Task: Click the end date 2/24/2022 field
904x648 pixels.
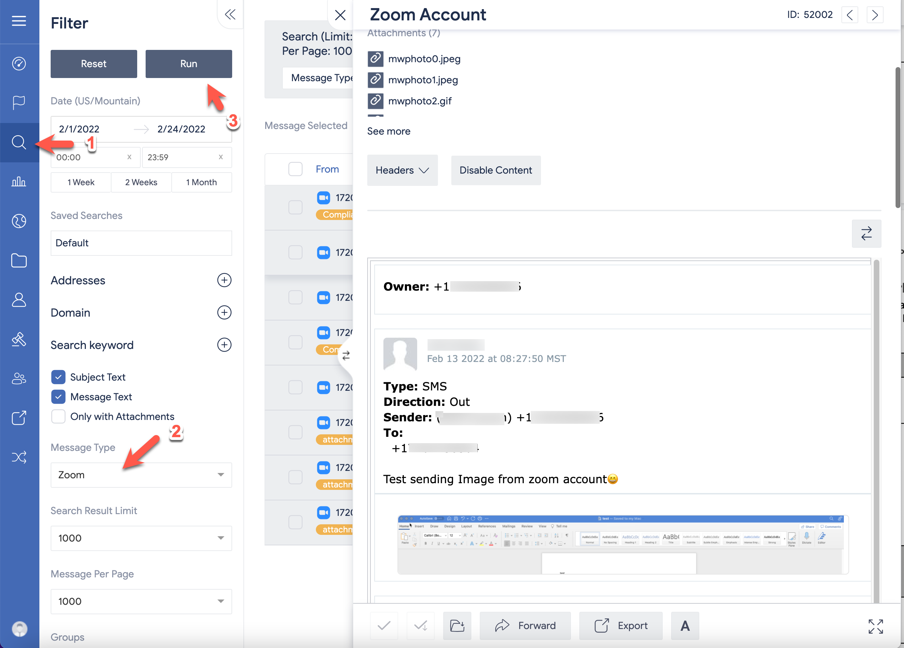Action: [182, 129]
